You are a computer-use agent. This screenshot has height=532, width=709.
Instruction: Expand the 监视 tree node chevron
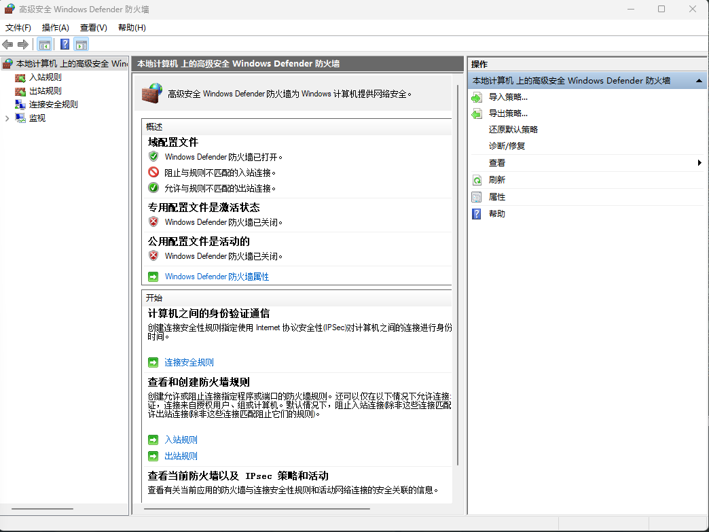click(x=7, y=118)
